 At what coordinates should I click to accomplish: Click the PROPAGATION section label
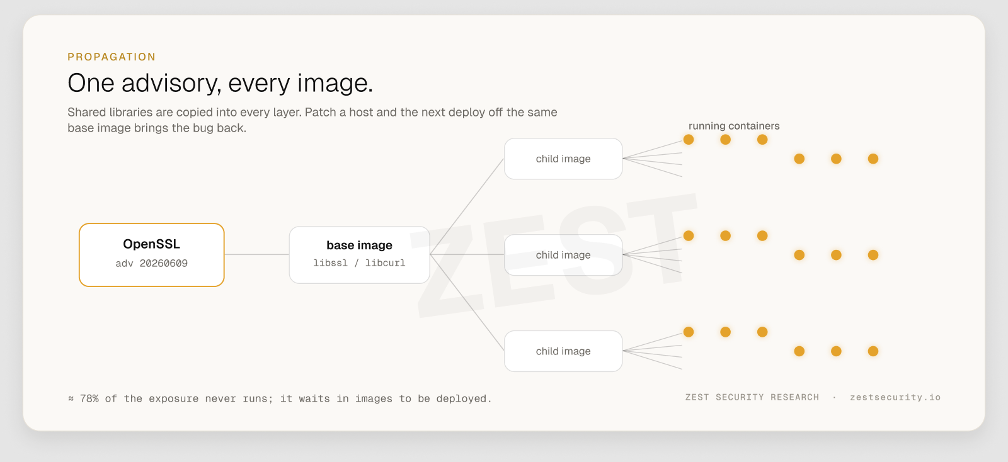pos(112,57)
